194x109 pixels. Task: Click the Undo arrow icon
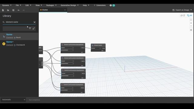click(18, 10)
